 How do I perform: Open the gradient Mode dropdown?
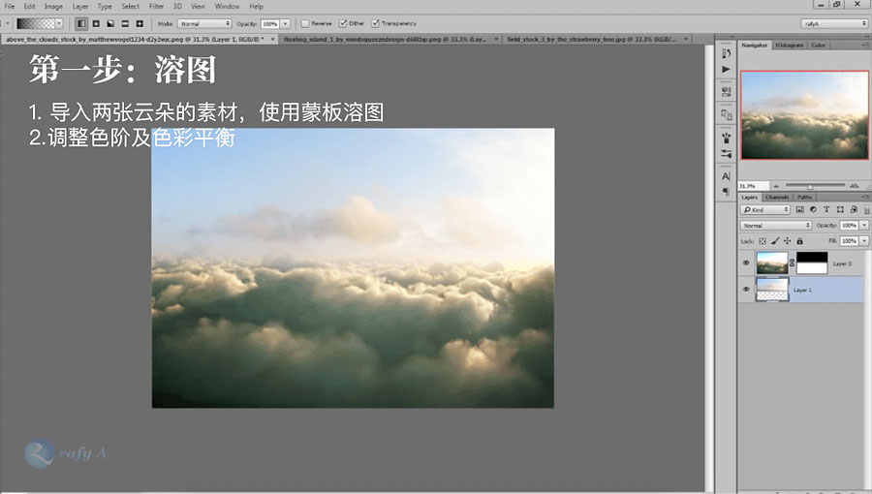[205, 22]
